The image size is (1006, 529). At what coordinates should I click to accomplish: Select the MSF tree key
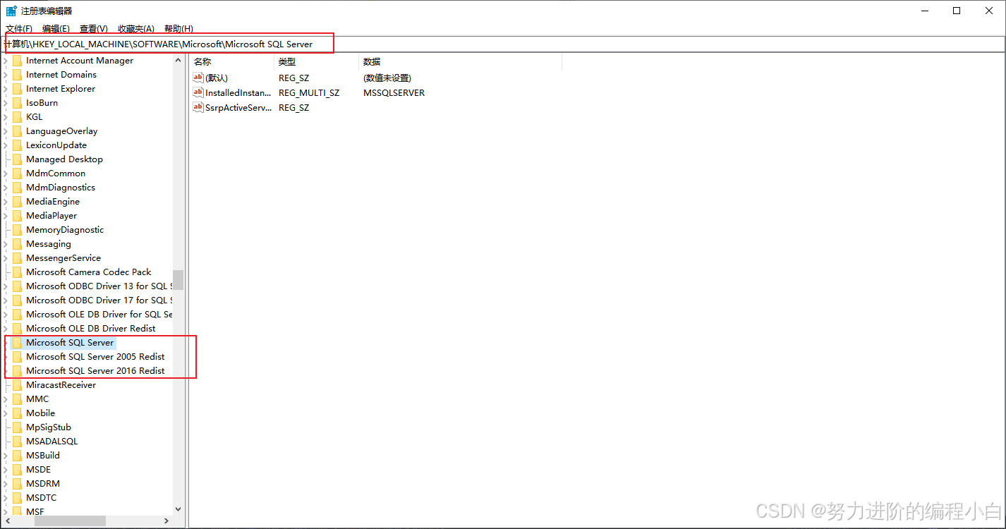(35, 511)
